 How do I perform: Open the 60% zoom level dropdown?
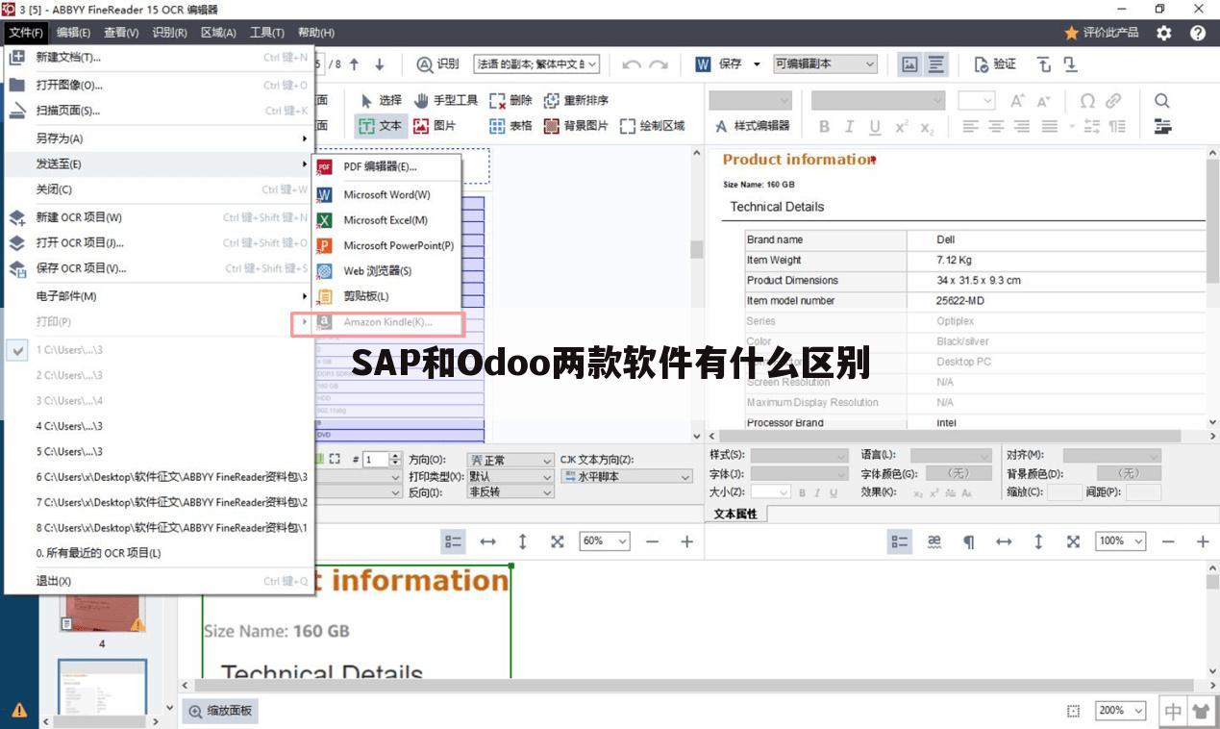(603, 541)
